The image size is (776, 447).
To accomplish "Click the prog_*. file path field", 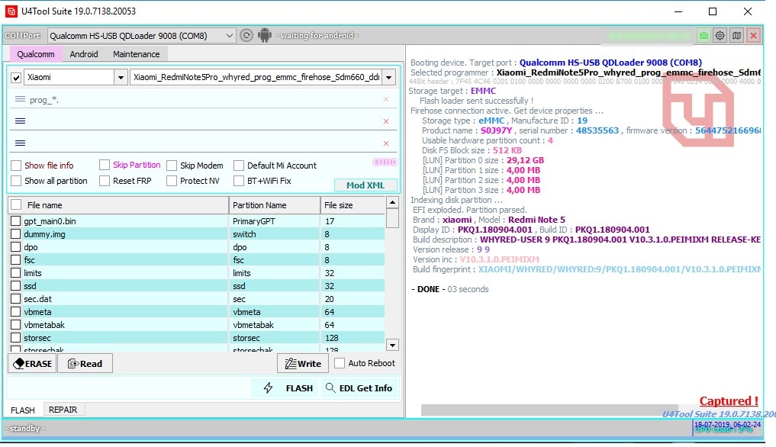I will (x=203, y=99).
